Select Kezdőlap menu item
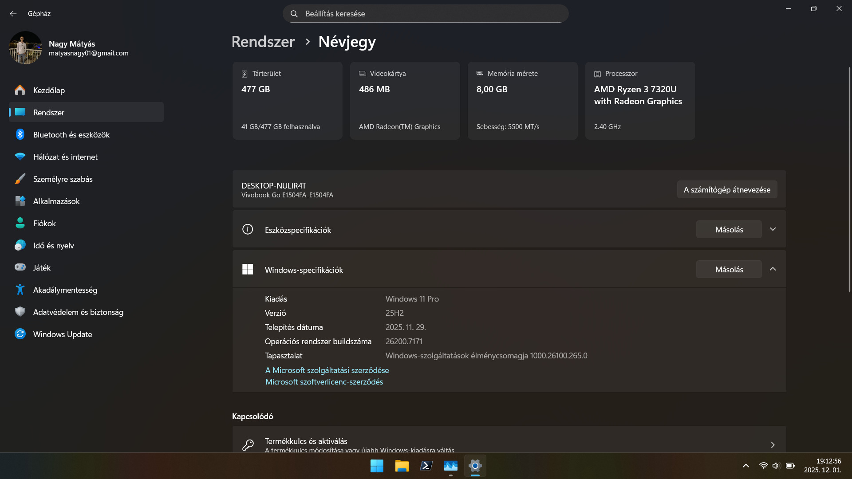Screen dimensions: 852x479 49,90
